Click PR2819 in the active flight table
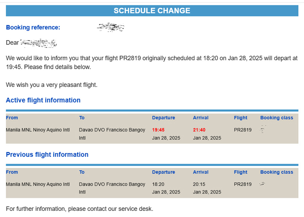Screen dimensions: 304x217 click(x=243, y=130)
